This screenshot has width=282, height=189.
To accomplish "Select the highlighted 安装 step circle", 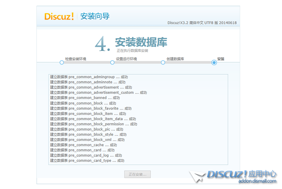I will click(x=214, y=62).
